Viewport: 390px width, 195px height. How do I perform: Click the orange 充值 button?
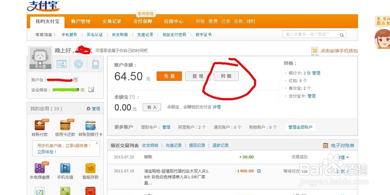pos(169,76)
